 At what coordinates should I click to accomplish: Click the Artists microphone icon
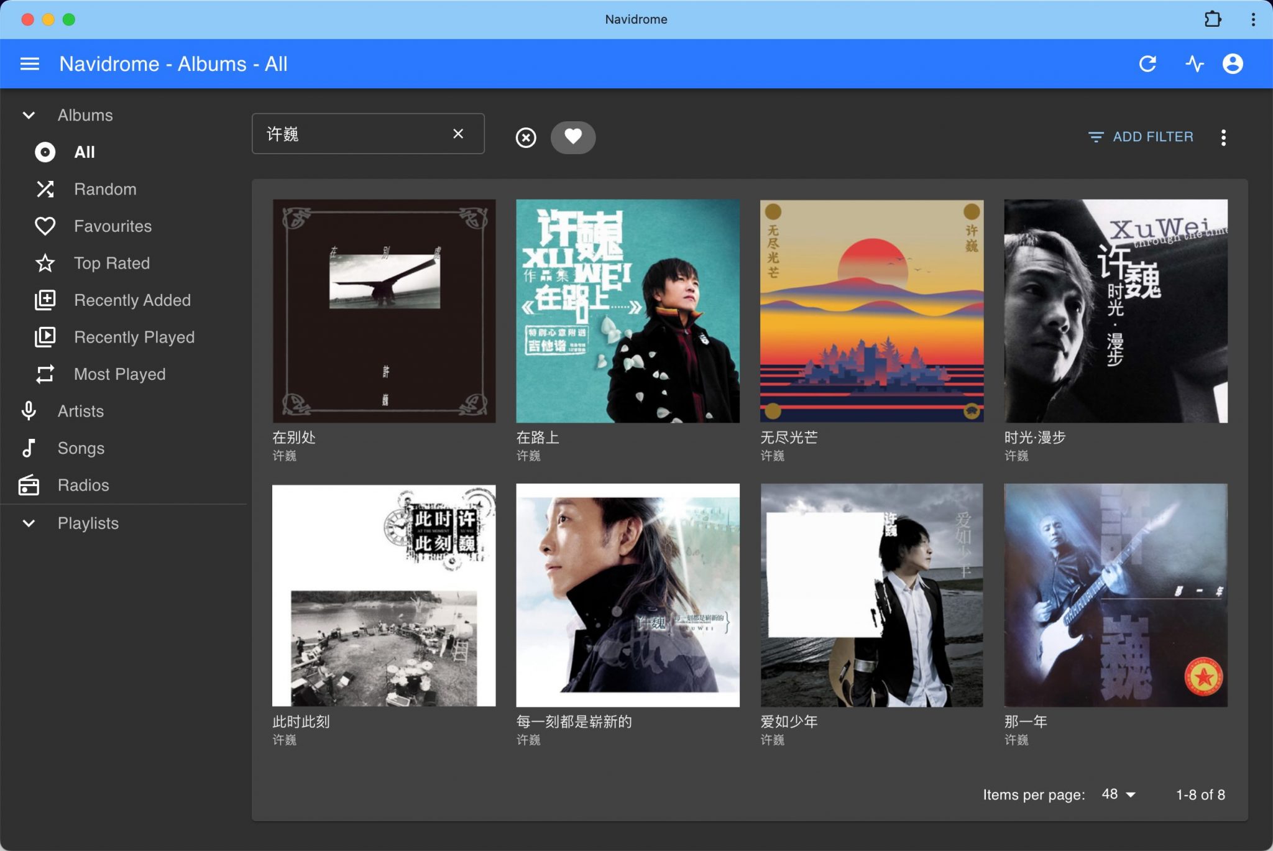click(x=29, y=411)
